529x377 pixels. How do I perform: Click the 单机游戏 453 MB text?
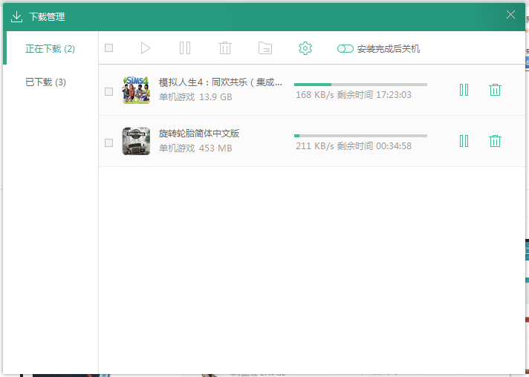[x=195, y=148]
